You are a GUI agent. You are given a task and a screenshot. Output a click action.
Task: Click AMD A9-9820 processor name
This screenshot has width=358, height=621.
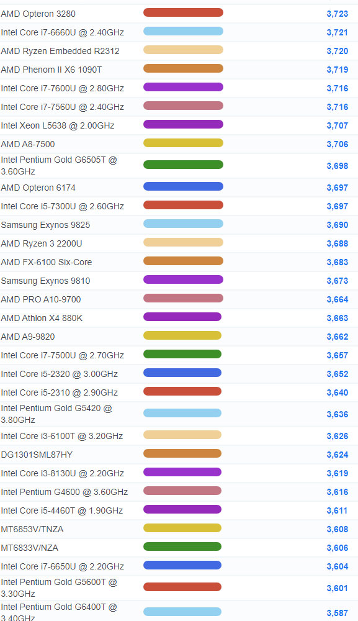(28, 337)
